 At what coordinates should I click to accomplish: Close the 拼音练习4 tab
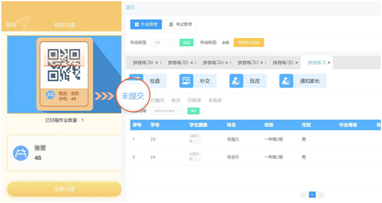[x=227, y=63]
